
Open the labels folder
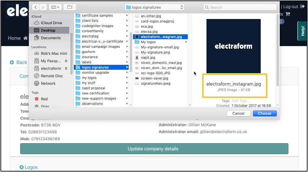tap(101, 62)
